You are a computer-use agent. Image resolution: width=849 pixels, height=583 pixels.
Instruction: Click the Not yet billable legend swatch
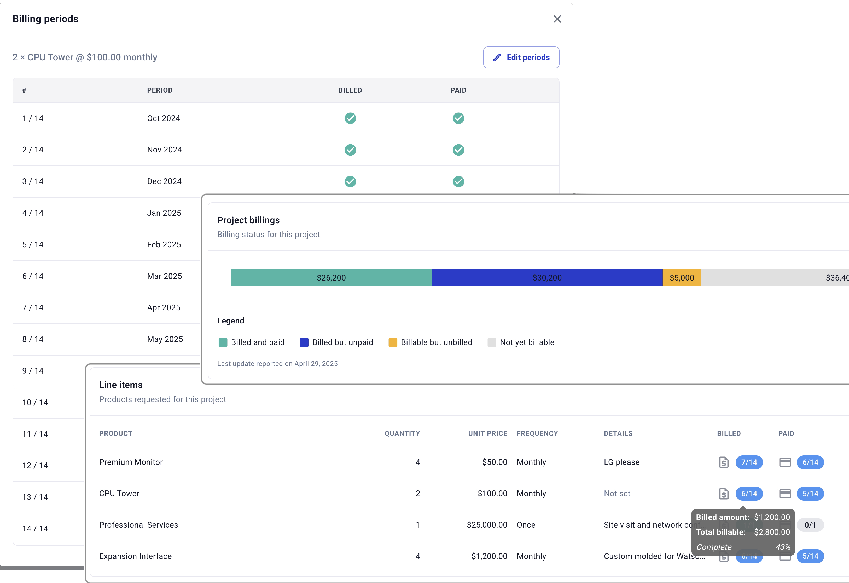(x=492, y=342)
